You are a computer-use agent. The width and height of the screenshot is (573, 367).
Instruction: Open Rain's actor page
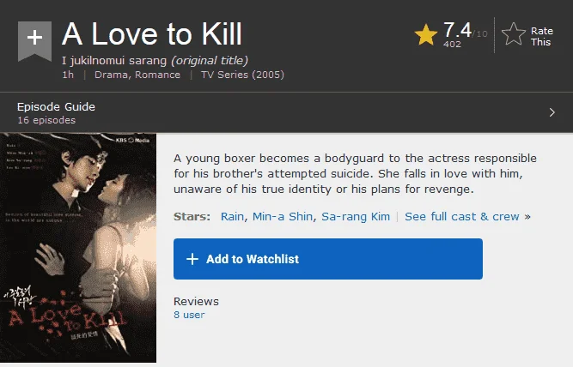pos(232,216)
